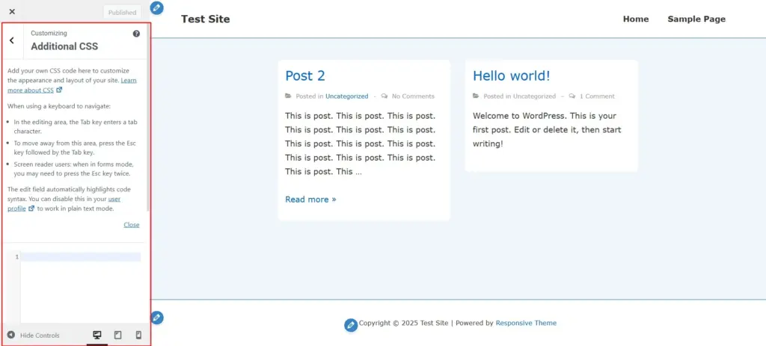Screen dimensions: 766x346
Task: Click the edit pencil icon above footer
Action: click(x=157, y=318)
